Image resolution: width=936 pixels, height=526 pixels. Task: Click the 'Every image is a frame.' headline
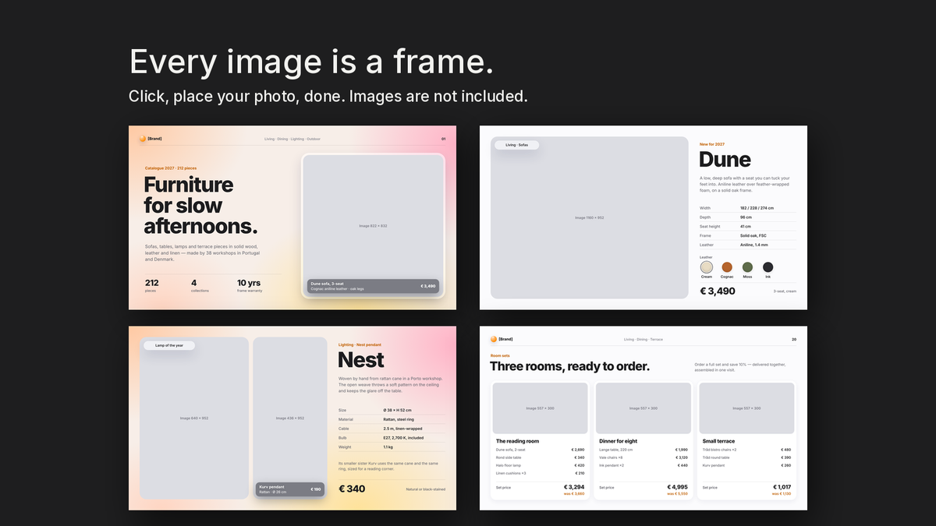(311, 62)
